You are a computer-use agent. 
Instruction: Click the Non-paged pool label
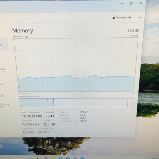(x=45, y=129)
